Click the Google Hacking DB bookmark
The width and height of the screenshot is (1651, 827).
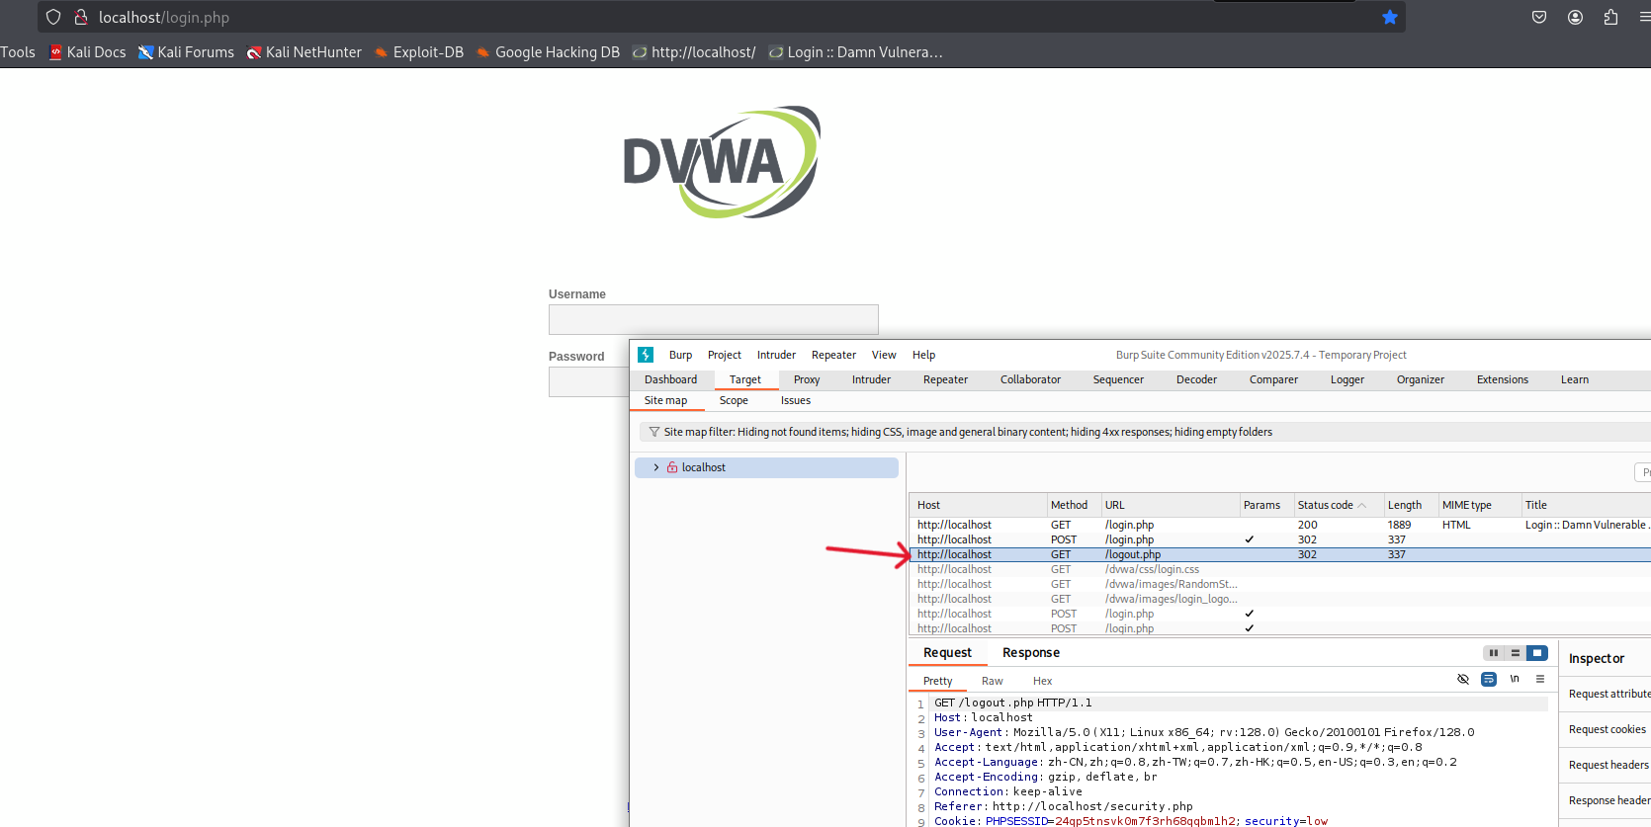[548, 52]
